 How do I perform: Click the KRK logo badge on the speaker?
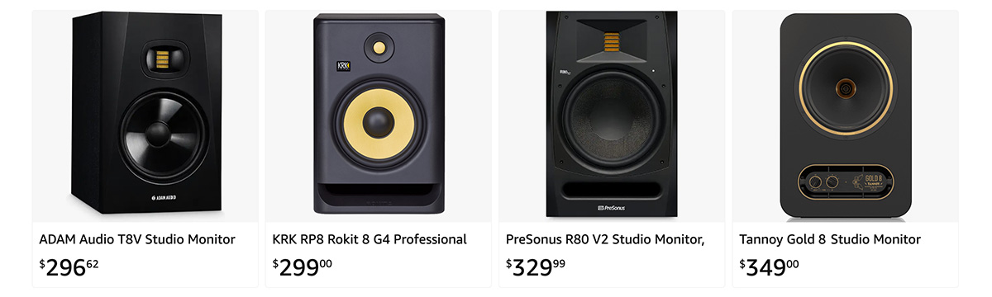pos(344,66)
